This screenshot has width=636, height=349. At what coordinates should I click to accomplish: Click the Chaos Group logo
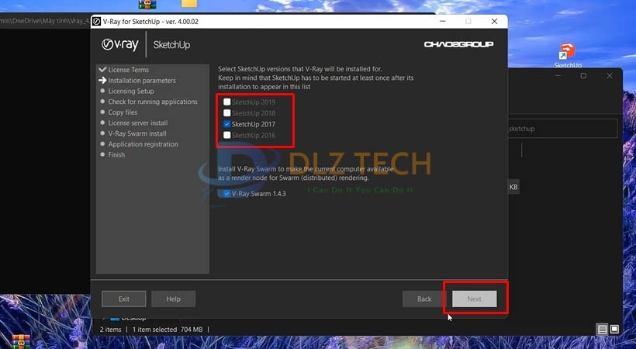pos(458,44)
